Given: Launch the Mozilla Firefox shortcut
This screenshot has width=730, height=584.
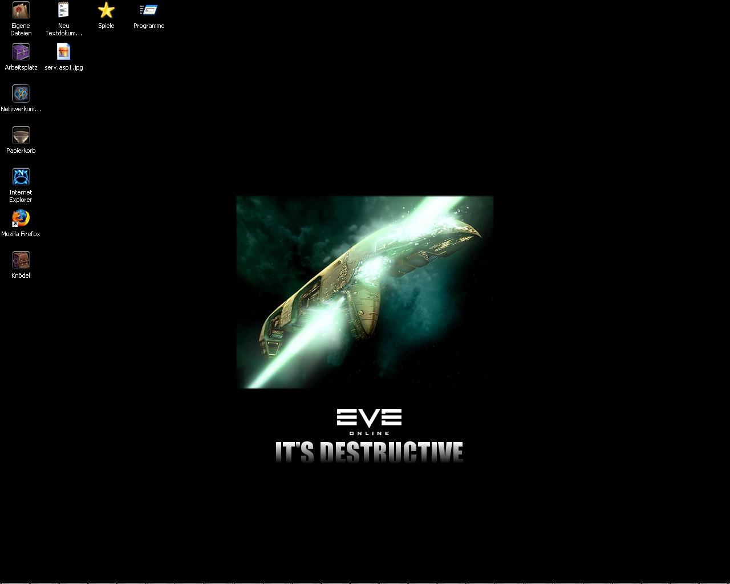Looking at the screenshot, I should click(x=21, y=219).
